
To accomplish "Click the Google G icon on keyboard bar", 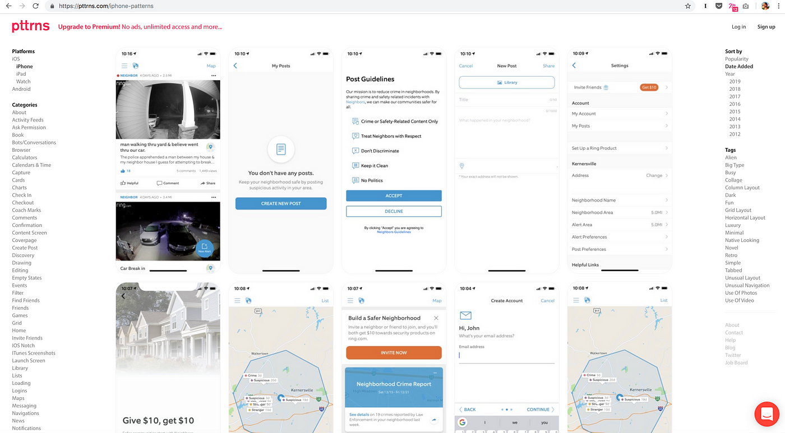I will tap(463, 422).
